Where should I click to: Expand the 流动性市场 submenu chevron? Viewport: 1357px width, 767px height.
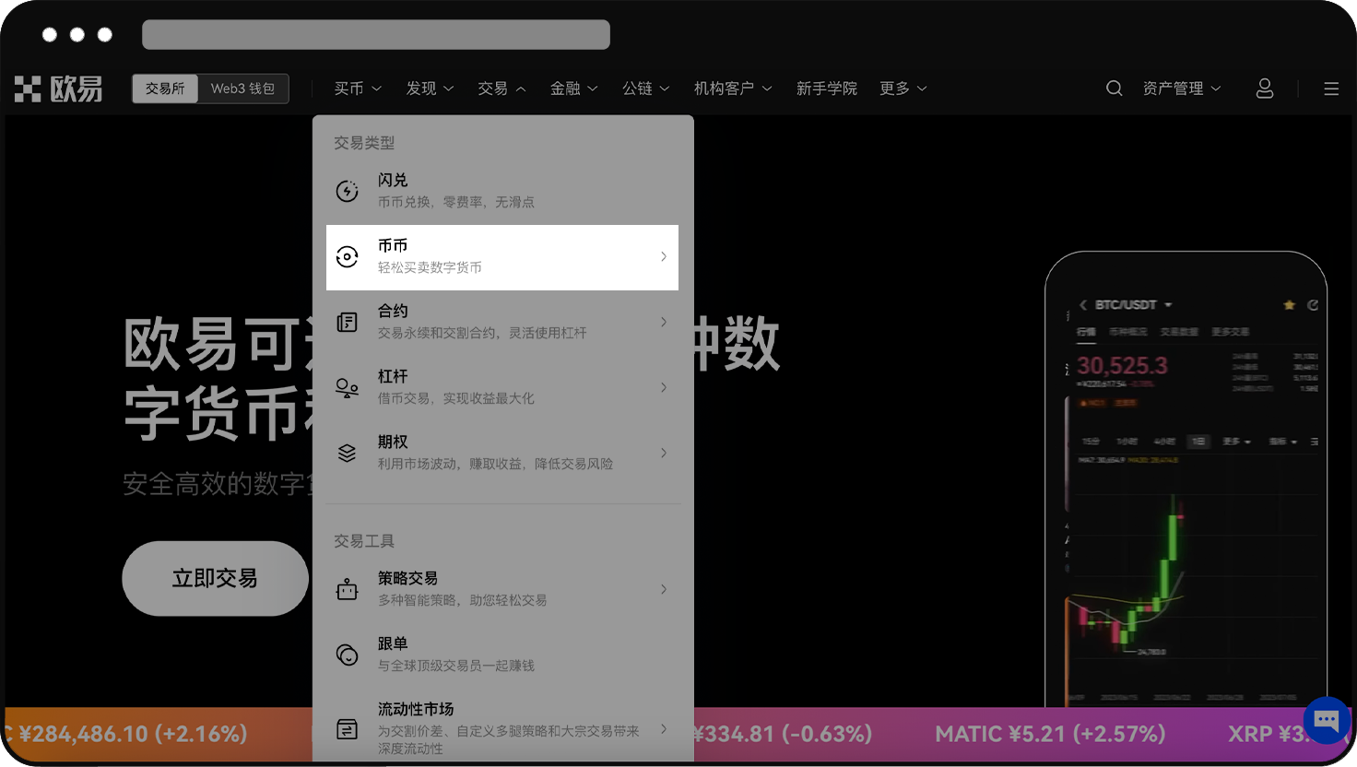[x=664, y=729]
